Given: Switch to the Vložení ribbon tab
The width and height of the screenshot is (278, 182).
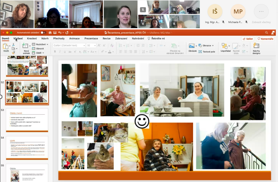Looking at the screenshot, I should 18,38.
